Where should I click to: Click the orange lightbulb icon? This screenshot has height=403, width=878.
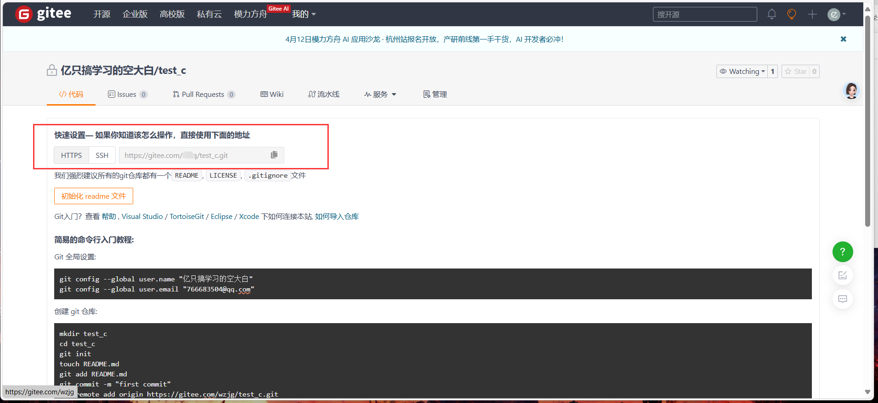tap(792, 14)
